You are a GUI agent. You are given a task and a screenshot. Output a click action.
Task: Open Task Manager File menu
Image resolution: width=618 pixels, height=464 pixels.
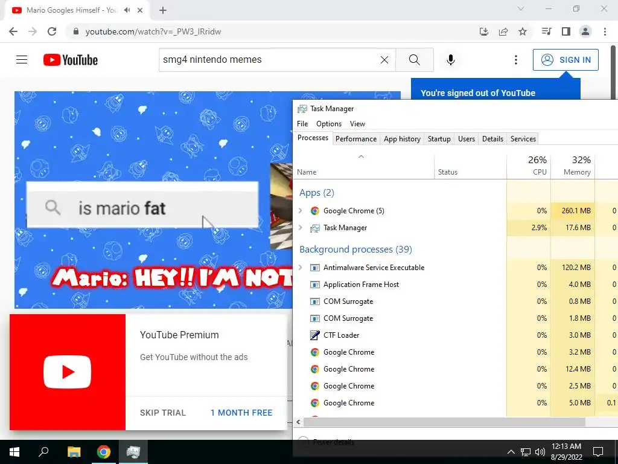pyautogui.click(x=302, y=124)
